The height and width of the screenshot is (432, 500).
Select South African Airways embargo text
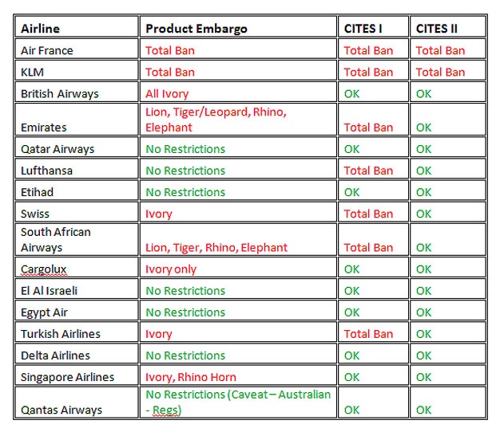[216, 248]
